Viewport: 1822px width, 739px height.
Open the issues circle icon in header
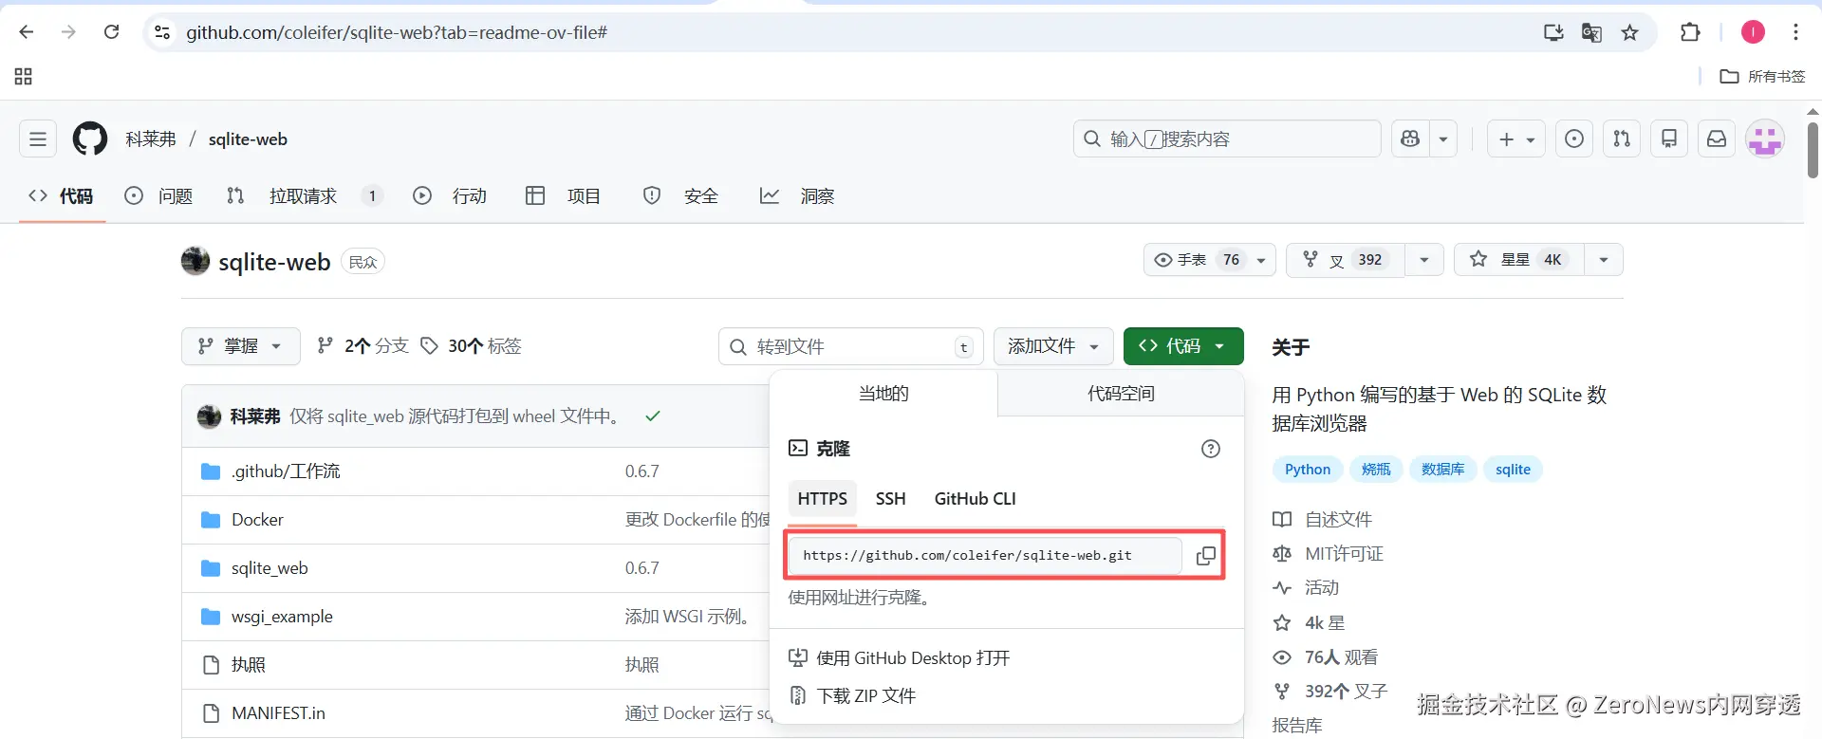coord(1574,139)
